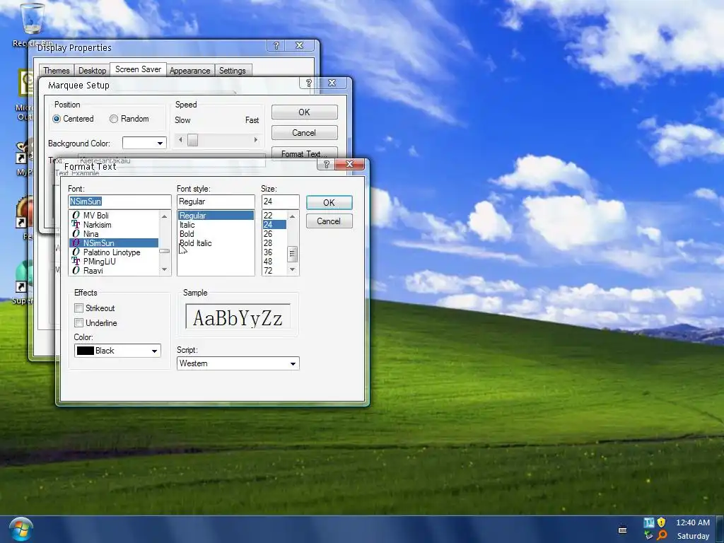Screen dimensions: 724x543
Task: Select the Narkisim font
Action: coord(114,225)
